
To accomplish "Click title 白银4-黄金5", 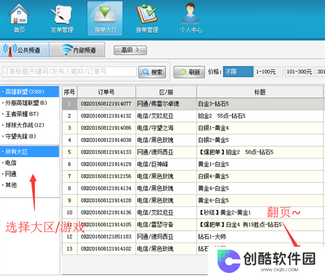I will pyautogui.click(x=214, y=176).
